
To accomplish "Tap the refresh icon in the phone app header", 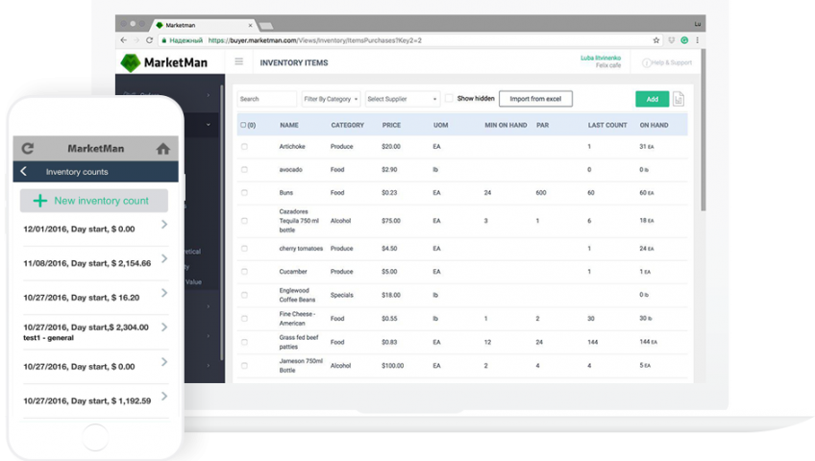I will [x=28, y=149].
